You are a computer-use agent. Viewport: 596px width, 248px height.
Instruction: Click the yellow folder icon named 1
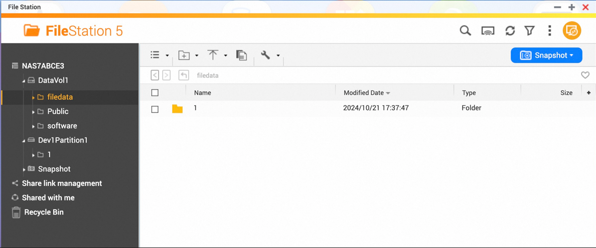pos(177,109)
